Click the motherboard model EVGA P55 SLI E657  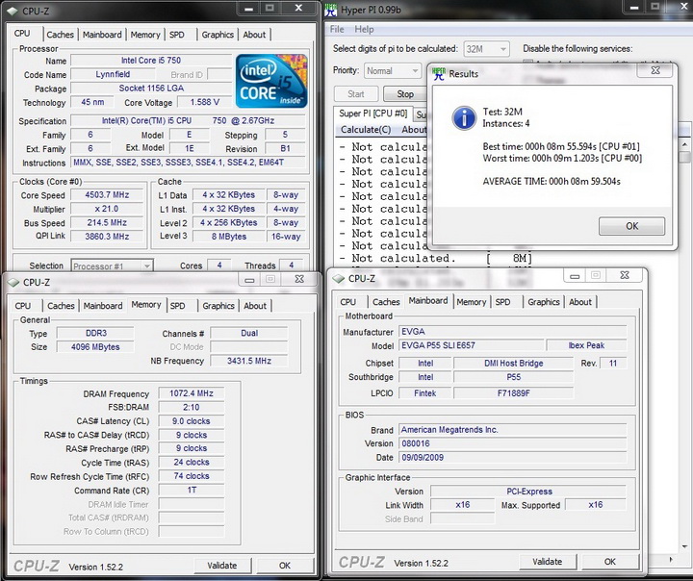[x=471, y=345]
